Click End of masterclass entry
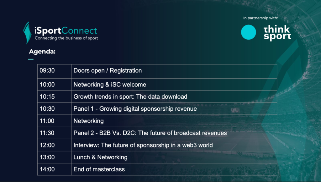 [x=99, y=169]
